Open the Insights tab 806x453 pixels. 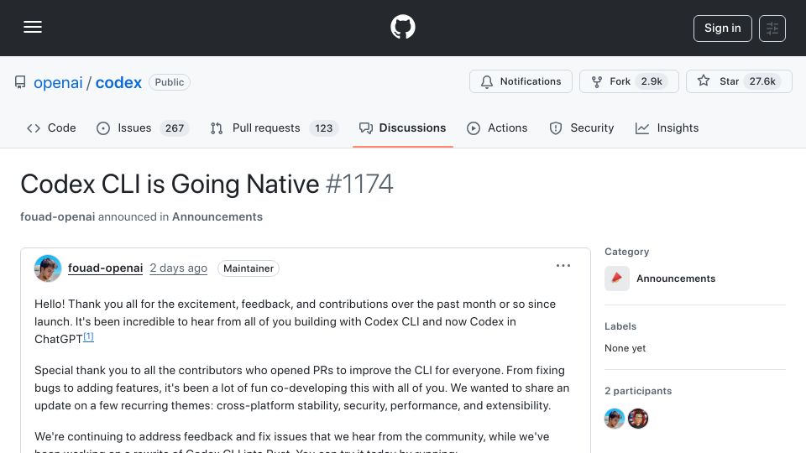tap(667, 128)
